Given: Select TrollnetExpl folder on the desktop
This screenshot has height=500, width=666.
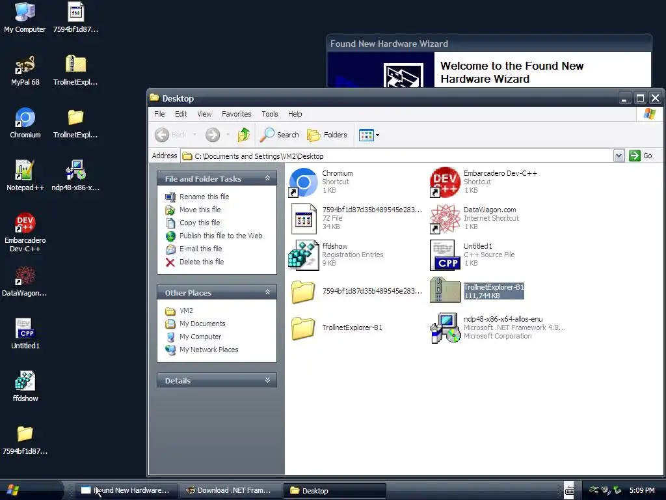Looking at the screenshot, I should click(x=75, y=123).
